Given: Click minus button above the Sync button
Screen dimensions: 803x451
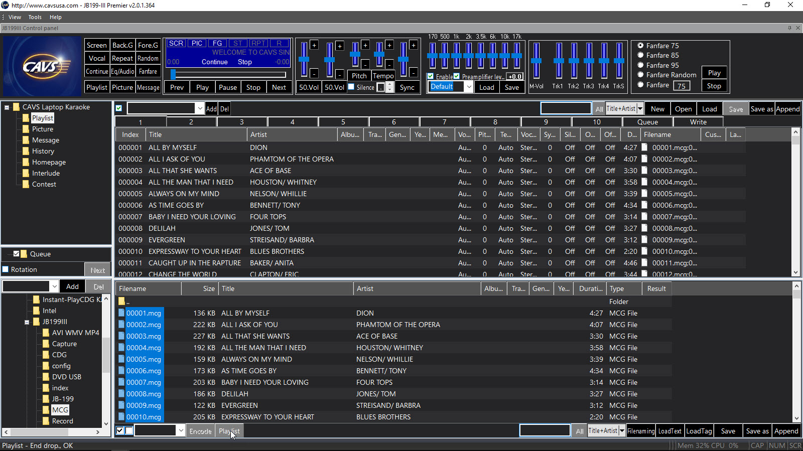Looking at the screenshot, I should (414, 73).
